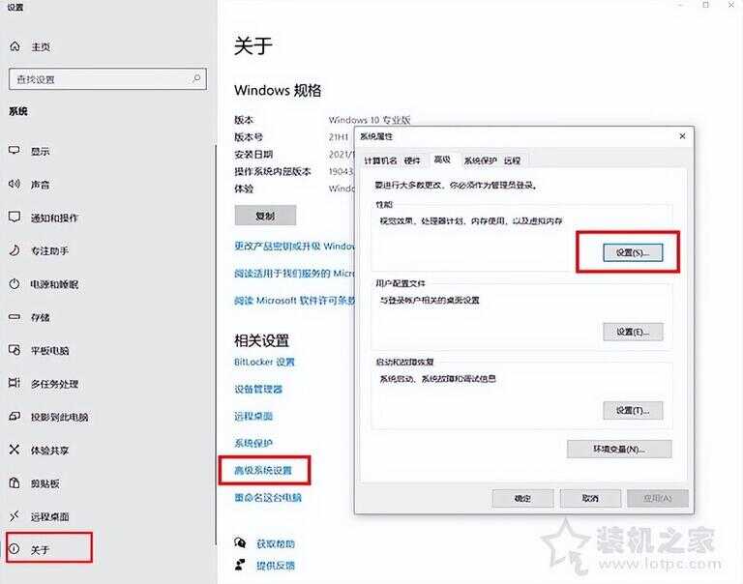Open the BitLocker 设置 link
743x584 pixels.
[x=264, y=362]
